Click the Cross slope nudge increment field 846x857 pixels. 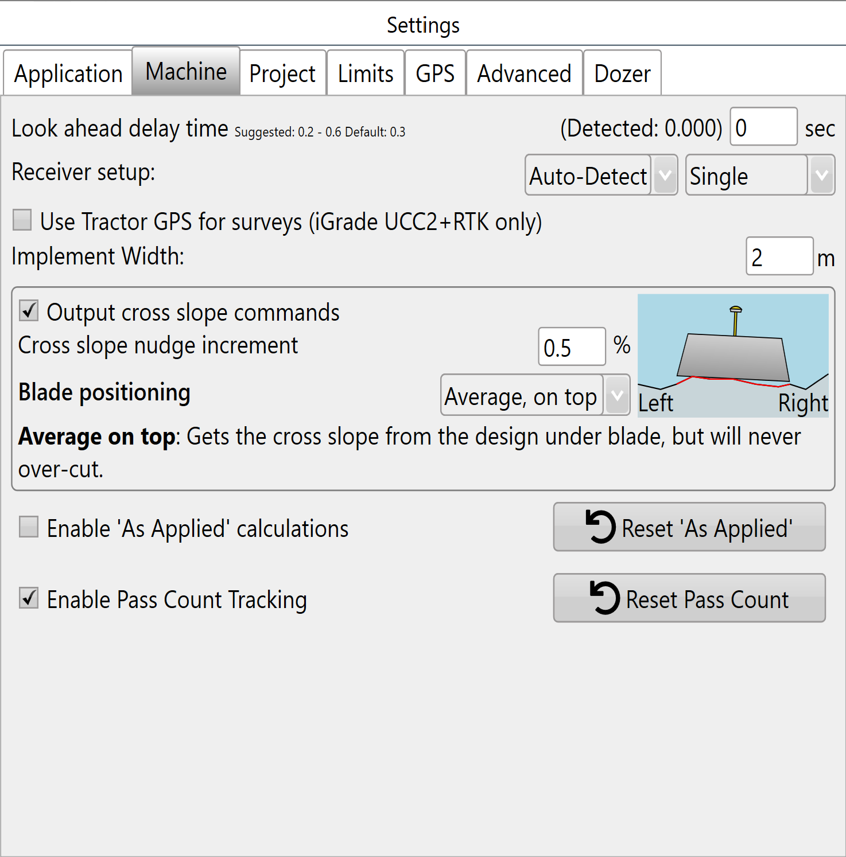point(572,346)
